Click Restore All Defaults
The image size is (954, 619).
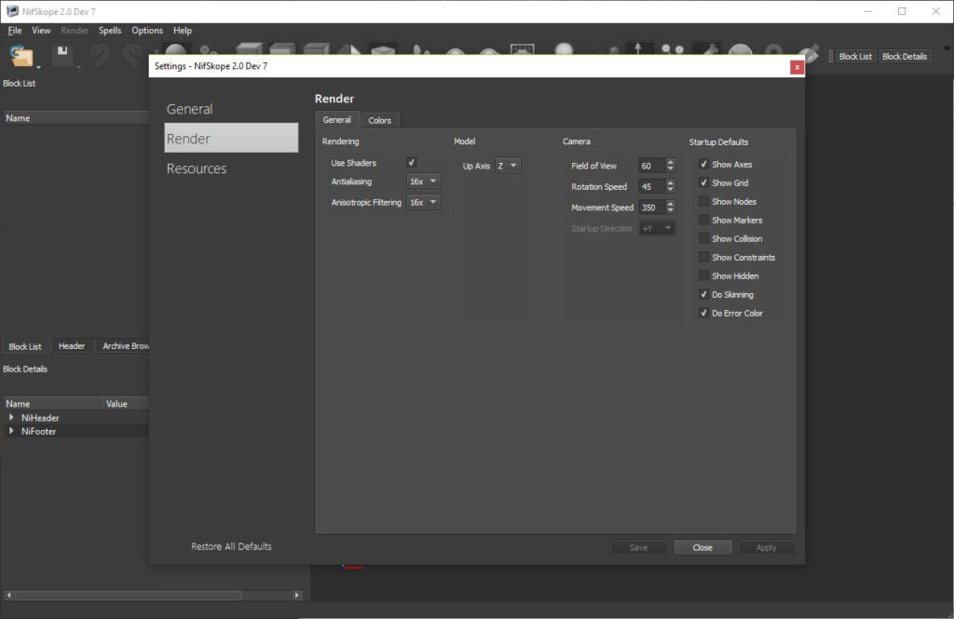(231, 546)
